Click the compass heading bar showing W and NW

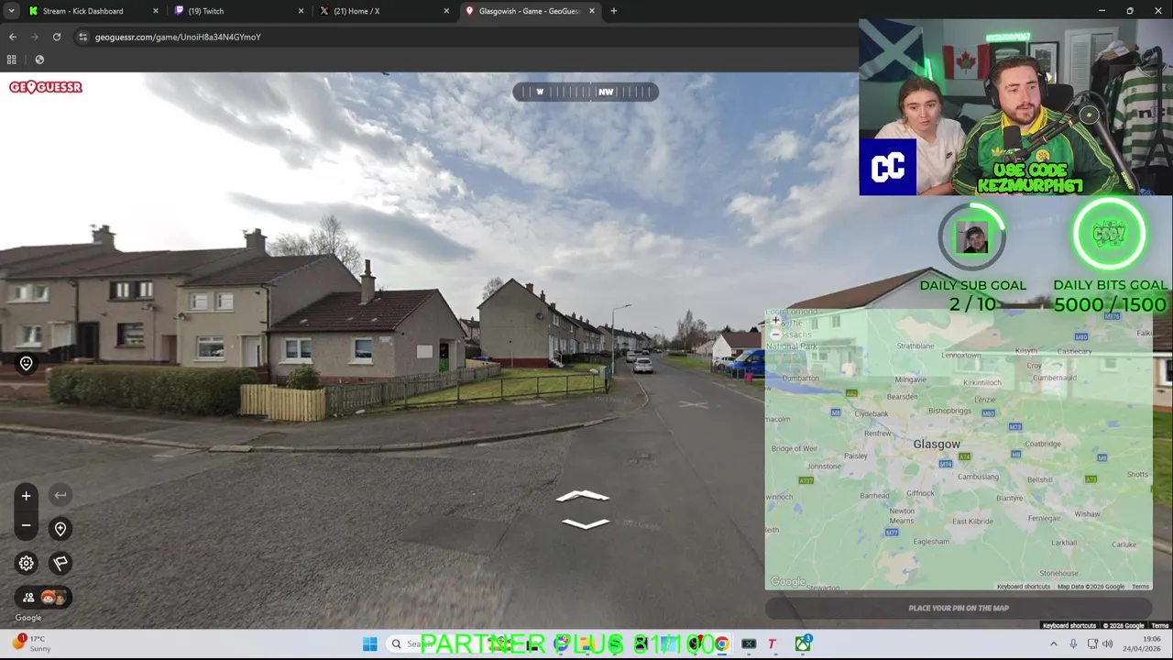(586, 92)
